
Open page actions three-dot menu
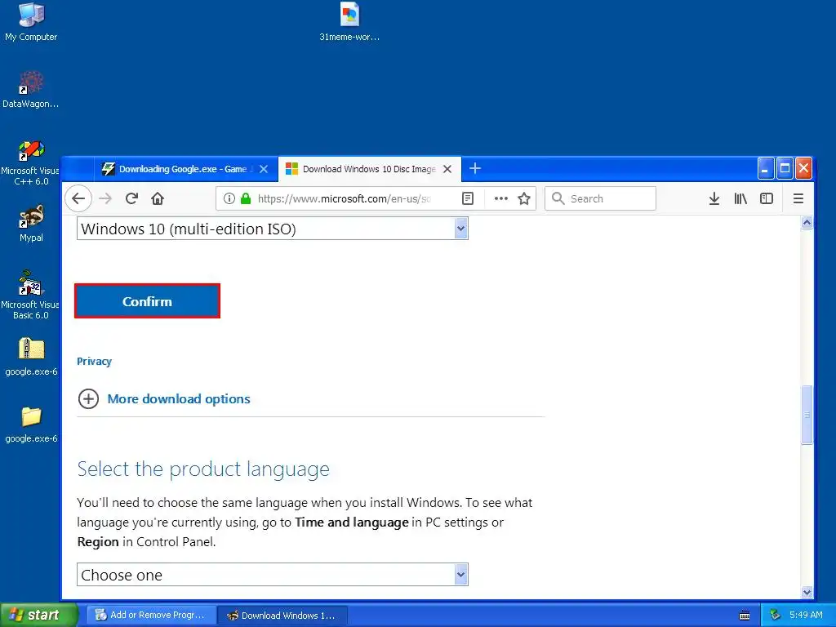coord(500,198)
